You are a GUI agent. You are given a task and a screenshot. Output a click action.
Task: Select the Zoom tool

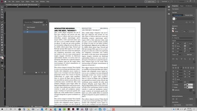coord(2,52)
